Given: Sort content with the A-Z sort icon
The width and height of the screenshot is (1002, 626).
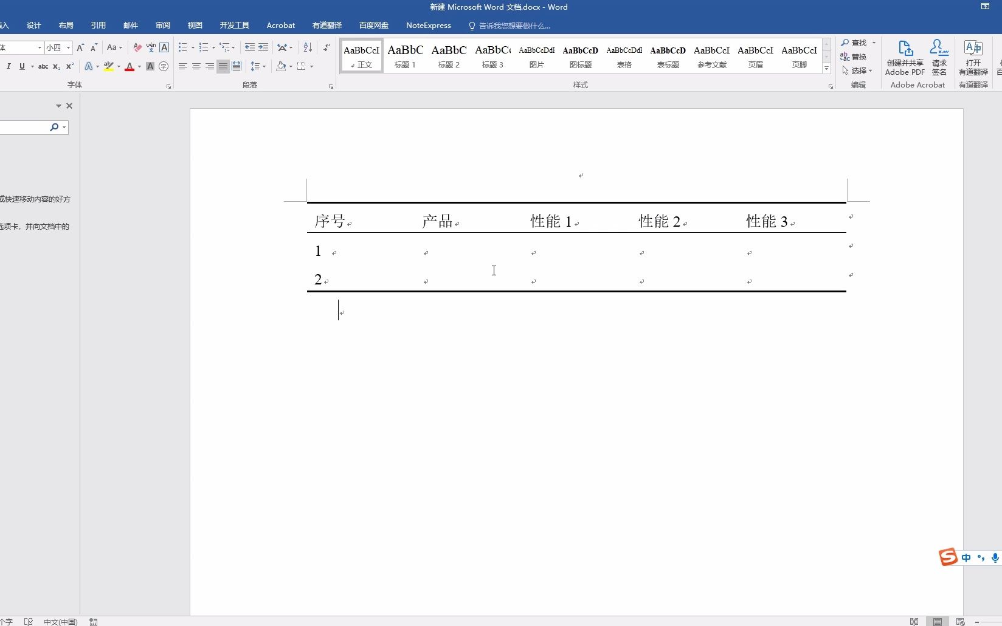Looking at the screenshot, I should pos(308,47).
